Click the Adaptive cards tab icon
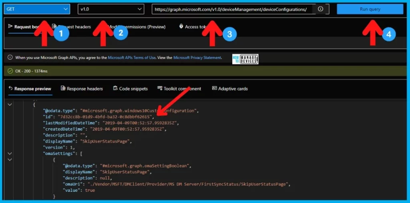This screenshot has width=410, height=203. point(215,88)
